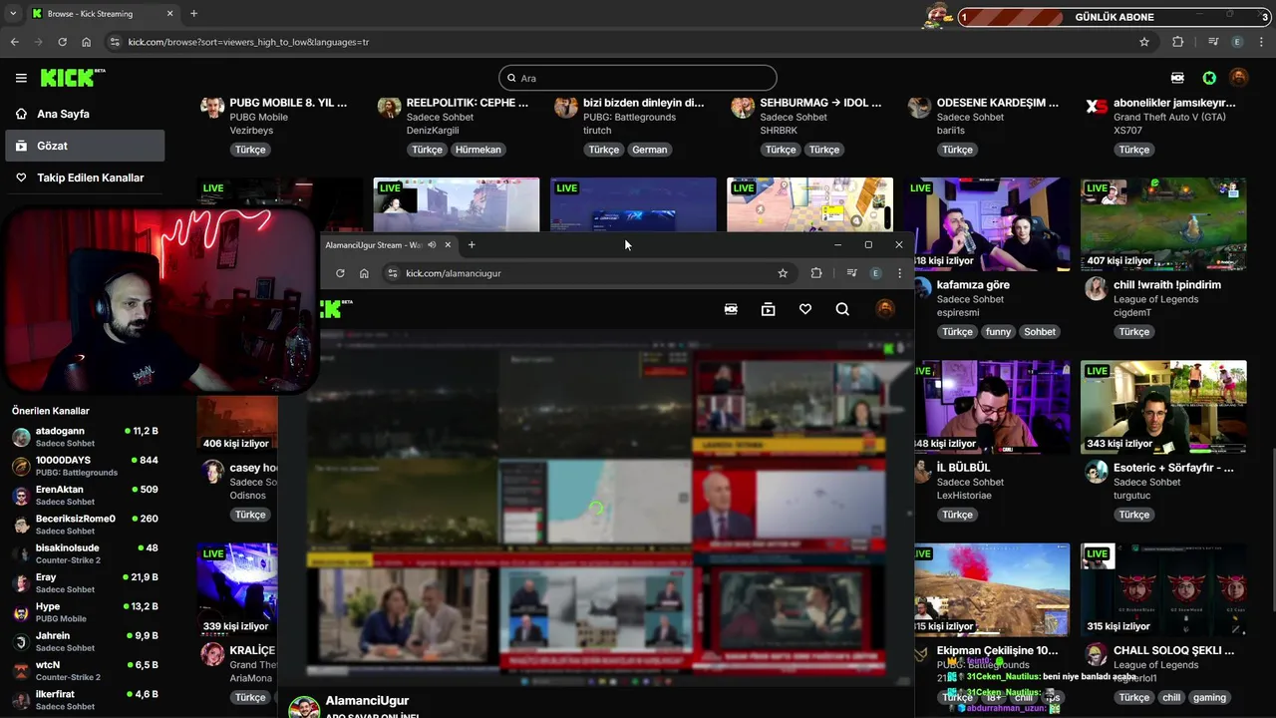Open the İL BÜLBÜL stream title
Screen dimensions: 1276x718
click(964, 468)
